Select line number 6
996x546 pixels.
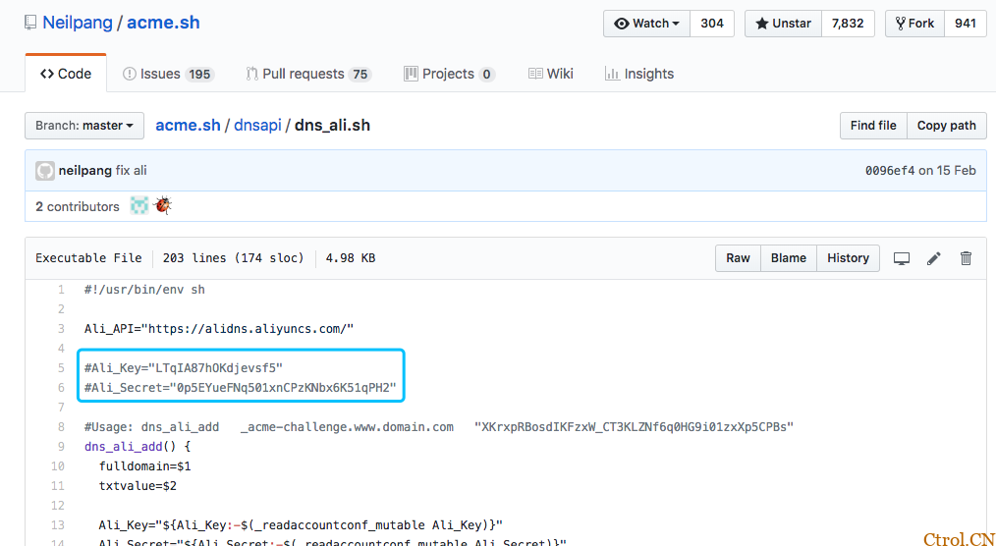[x=61, y=387]
